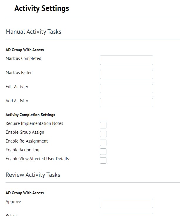Click the 'Mark as Completed' label text
Screen dimensions: 180x216
click(x=23, y=58)
